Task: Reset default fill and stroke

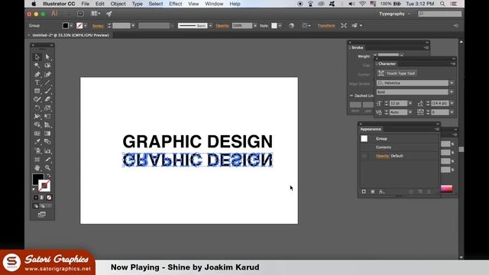Action: (x=34, y=189)
